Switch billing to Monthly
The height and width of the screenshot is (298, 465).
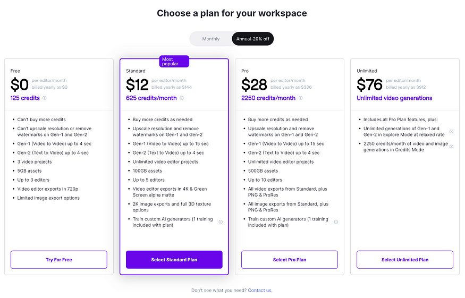pos(211,39)
